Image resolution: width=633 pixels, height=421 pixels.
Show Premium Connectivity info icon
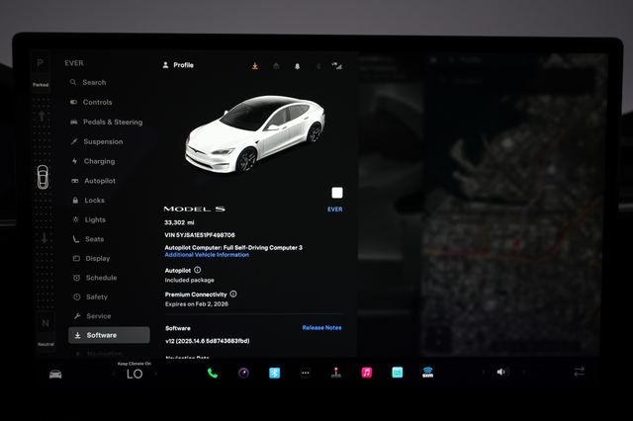(233, 294)
